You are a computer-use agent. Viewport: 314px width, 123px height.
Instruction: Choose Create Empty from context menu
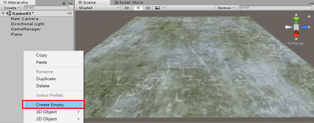pos(53,105)
